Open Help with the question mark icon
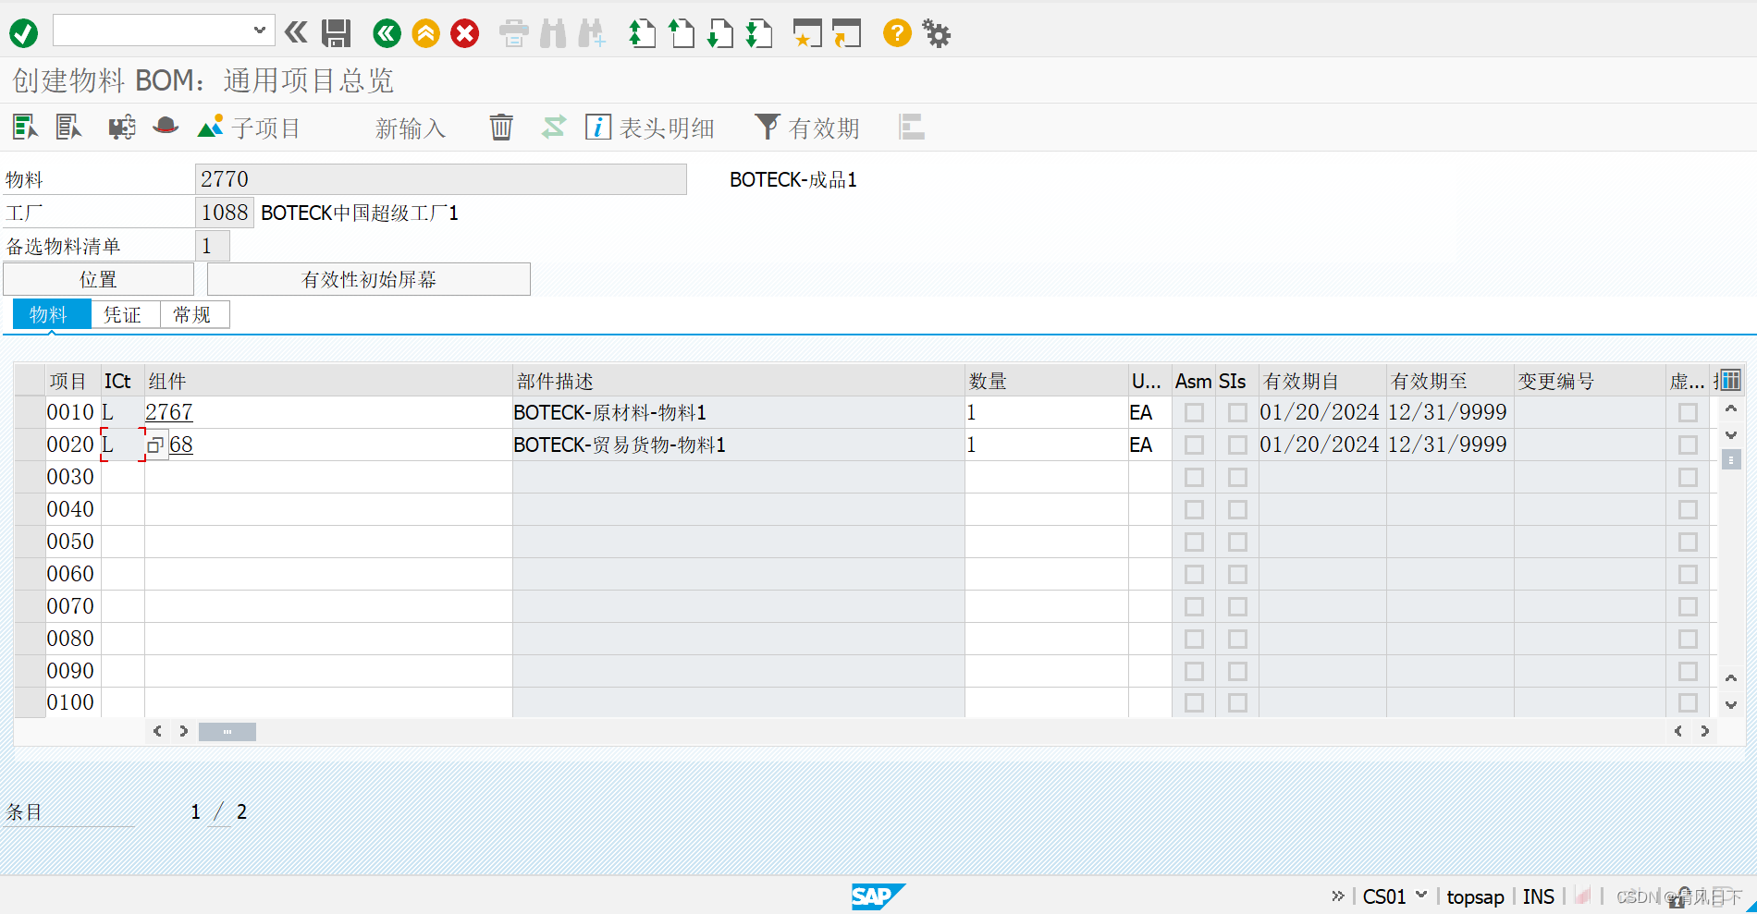 tap(896, 34)
